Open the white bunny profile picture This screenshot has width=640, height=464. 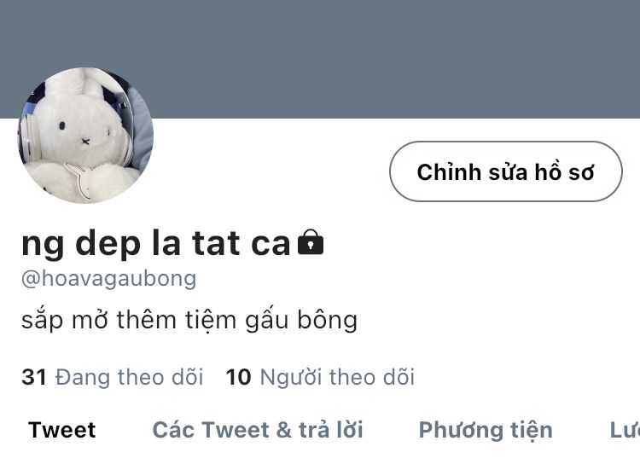point(85,136)
